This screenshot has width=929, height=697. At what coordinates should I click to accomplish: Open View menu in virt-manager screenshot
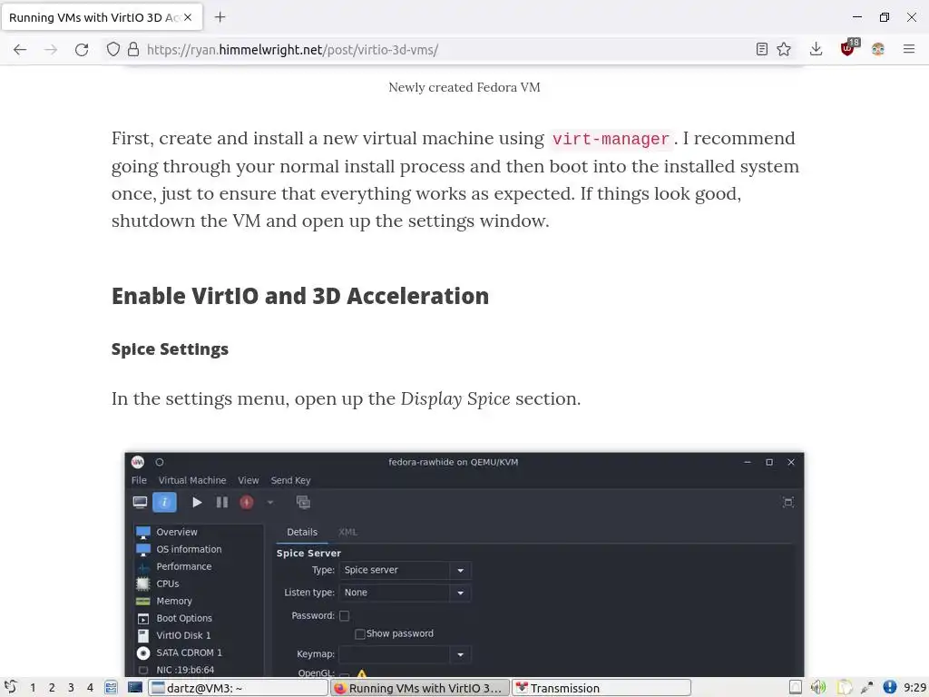tap(249, 480)
